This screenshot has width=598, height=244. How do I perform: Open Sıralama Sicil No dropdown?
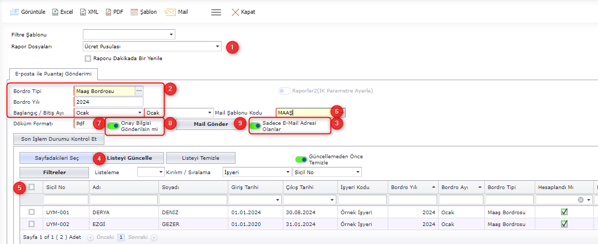pos(358,172)
